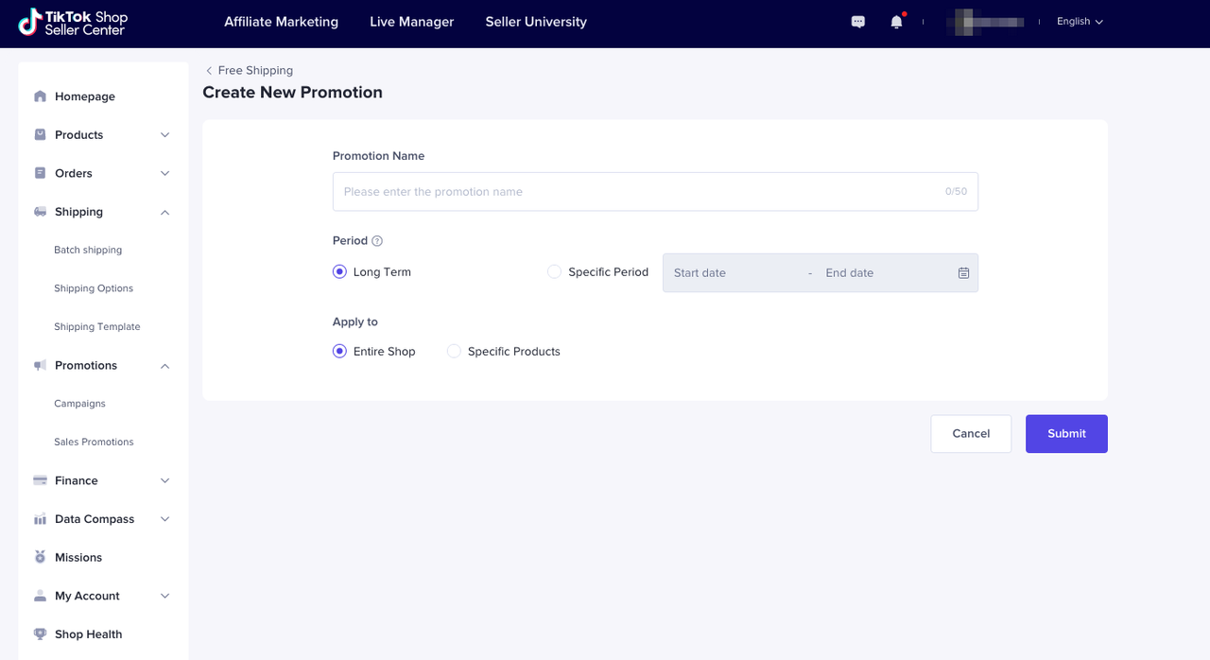Viewport: 1210px width, 660px height.
Task: Click the Shop Health trophy icon
Action: pyautogui.click(x=40, y=634)
